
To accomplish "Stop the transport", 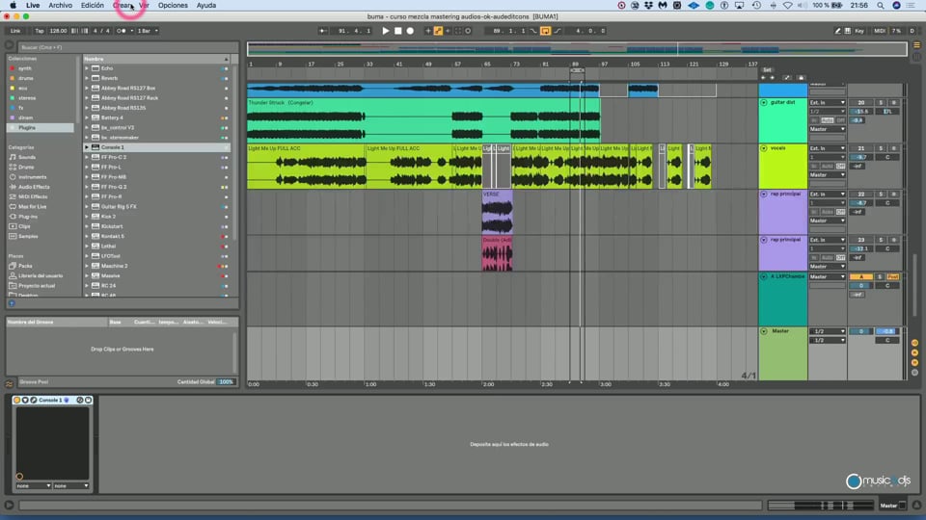I will pyautogui.click(x=398, y=31).
